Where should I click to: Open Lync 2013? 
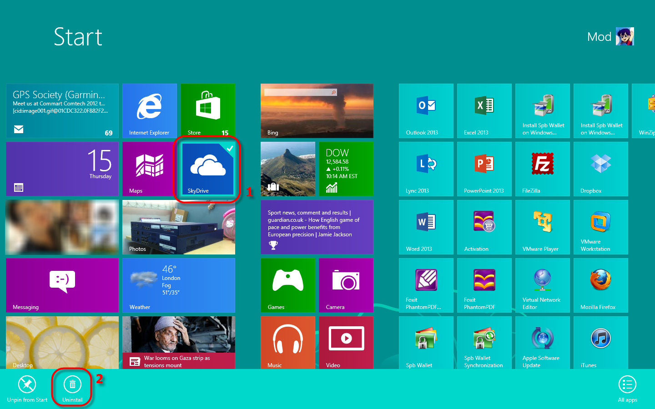426,169
